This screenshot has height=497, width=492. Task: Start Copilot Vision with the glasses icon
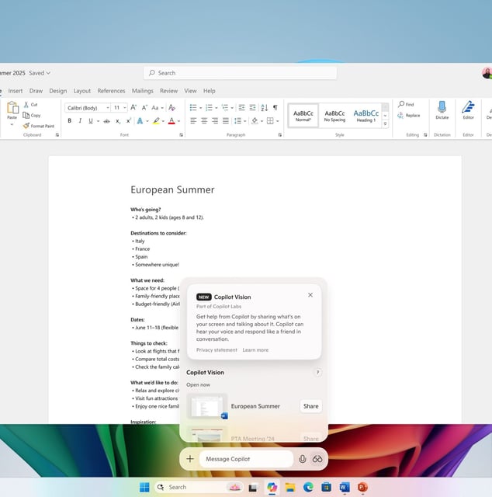pos(317,459)
